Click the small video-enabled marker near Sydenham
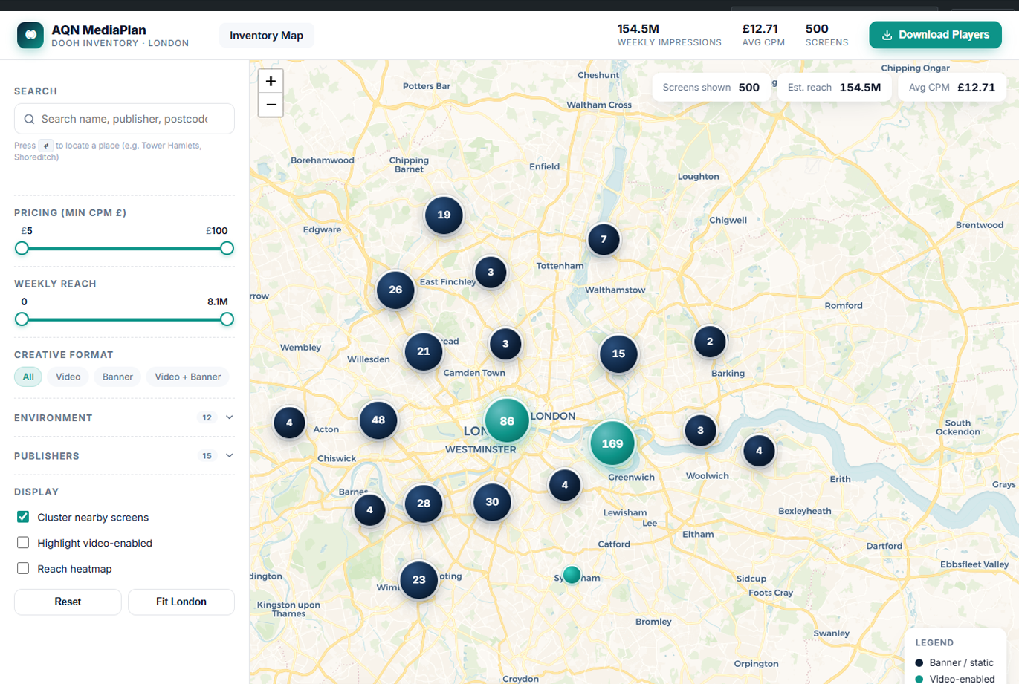Image resolution: width=1019 pixels, height=684 pixels. tap(571, 574)
